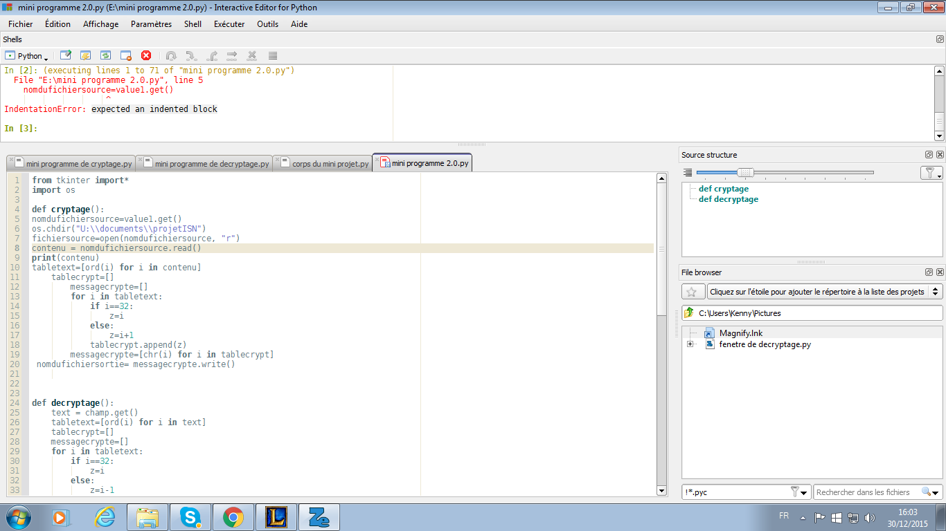Click the interrupt shell lightning icon

pos(86,55)
